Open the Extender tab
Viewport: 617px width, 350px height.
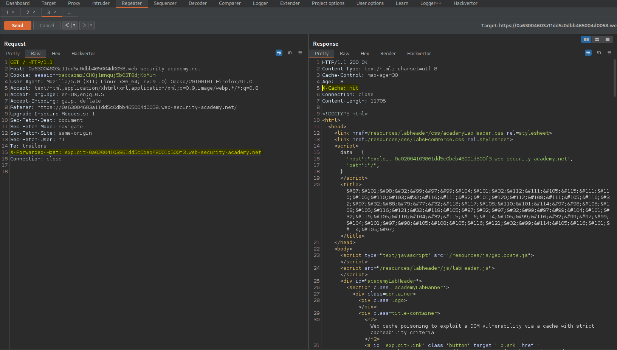tap(290, 3)
